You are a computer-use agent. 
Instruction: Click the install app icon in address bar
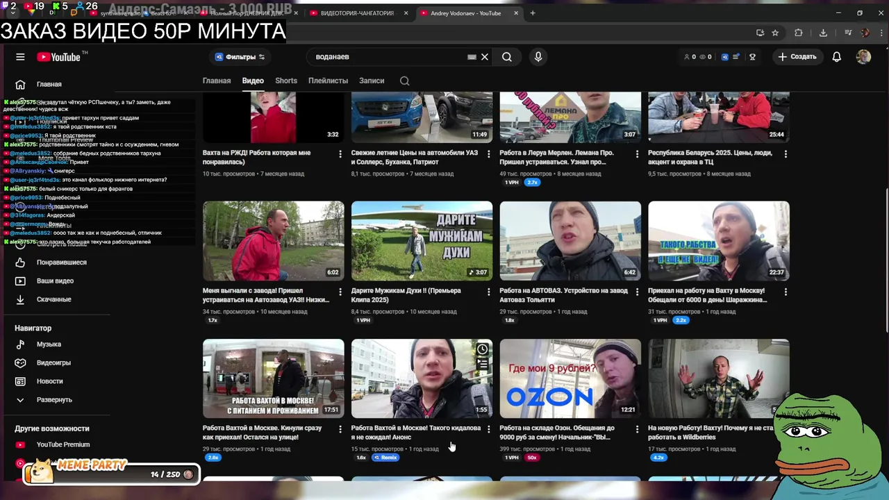point(760,33)
